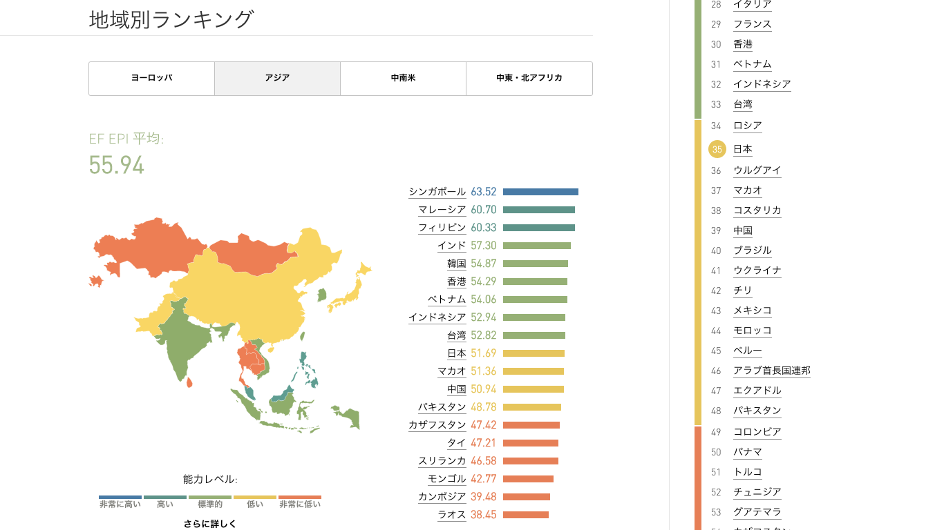Open the ラオス country link
Screen dimensions: 944x530
coord(452,515)
